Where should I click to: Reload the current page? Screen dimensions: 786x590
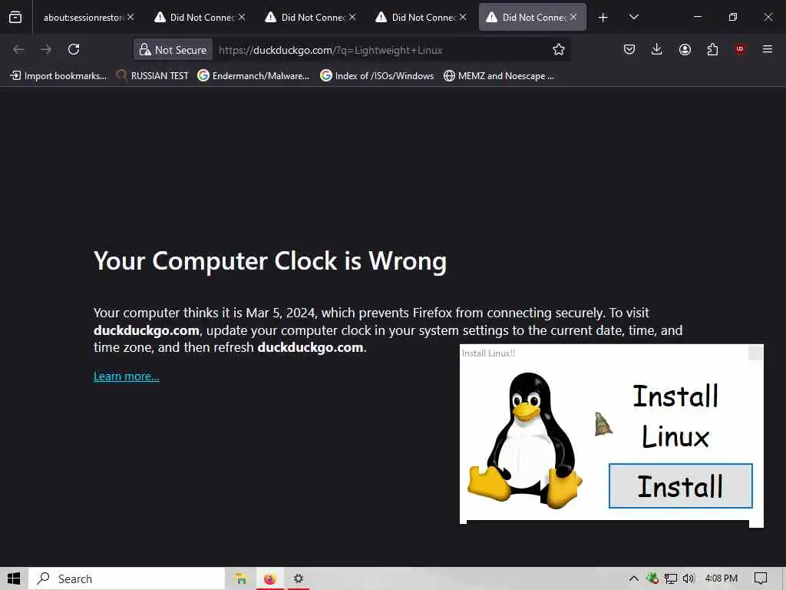click(x=74, y=49)
